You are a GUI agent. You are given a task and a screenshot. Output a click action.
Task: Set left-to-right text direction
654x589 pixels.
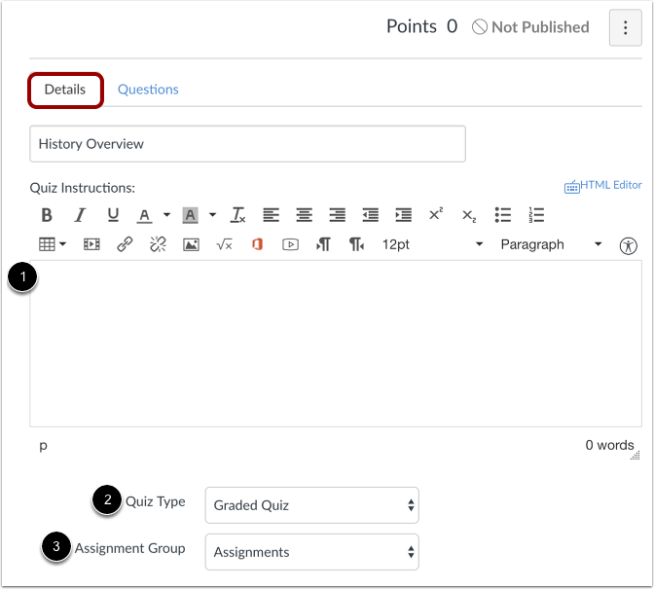323,244
